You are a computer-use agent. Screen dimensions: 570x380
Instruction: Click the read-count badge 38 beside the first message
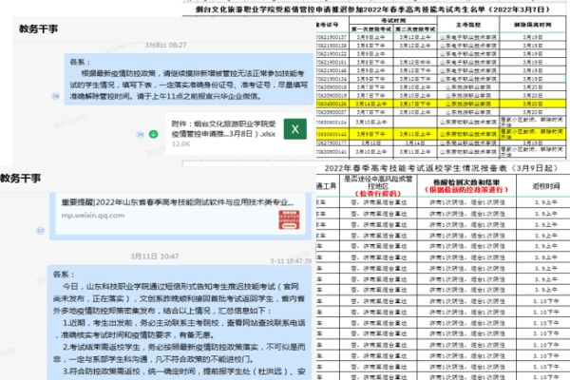tap(55, 96)
